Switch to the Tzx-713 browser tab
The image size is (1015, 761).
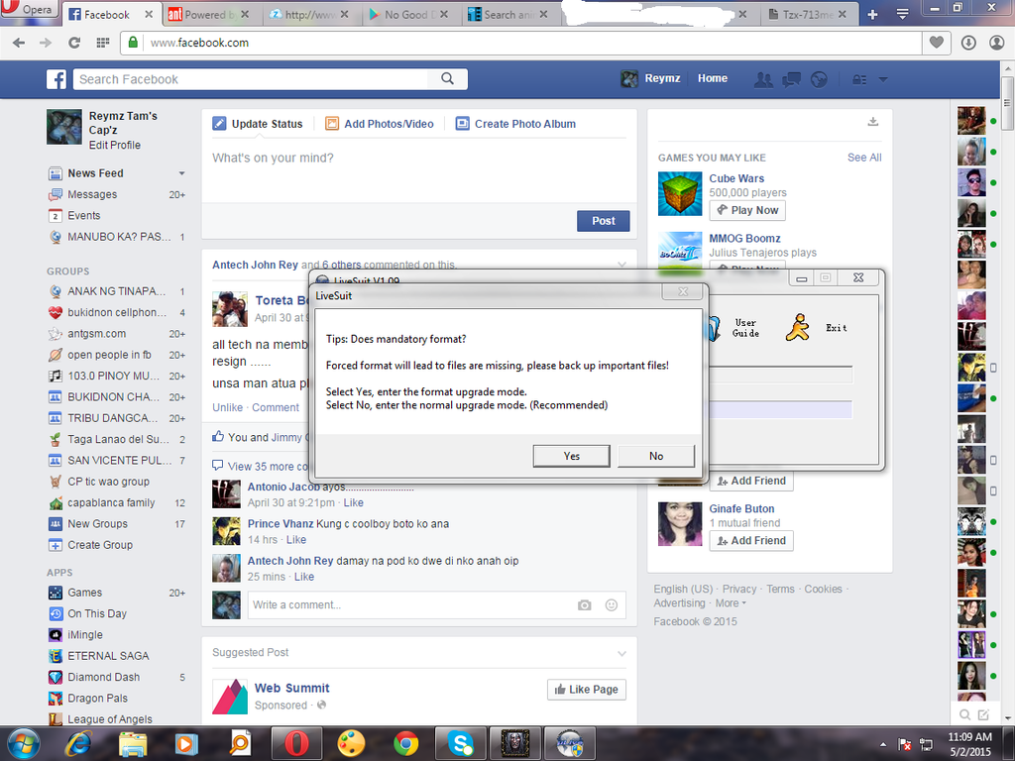809,14
